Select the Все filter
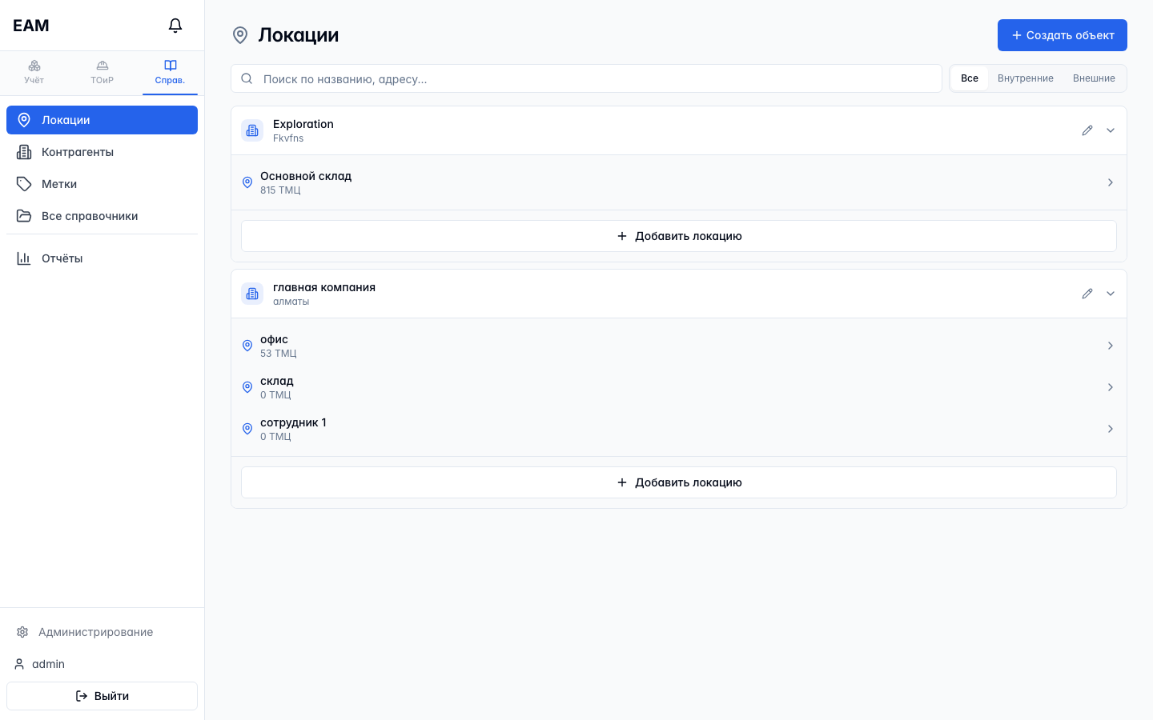Screen dimensions: 1153x720 970,78
